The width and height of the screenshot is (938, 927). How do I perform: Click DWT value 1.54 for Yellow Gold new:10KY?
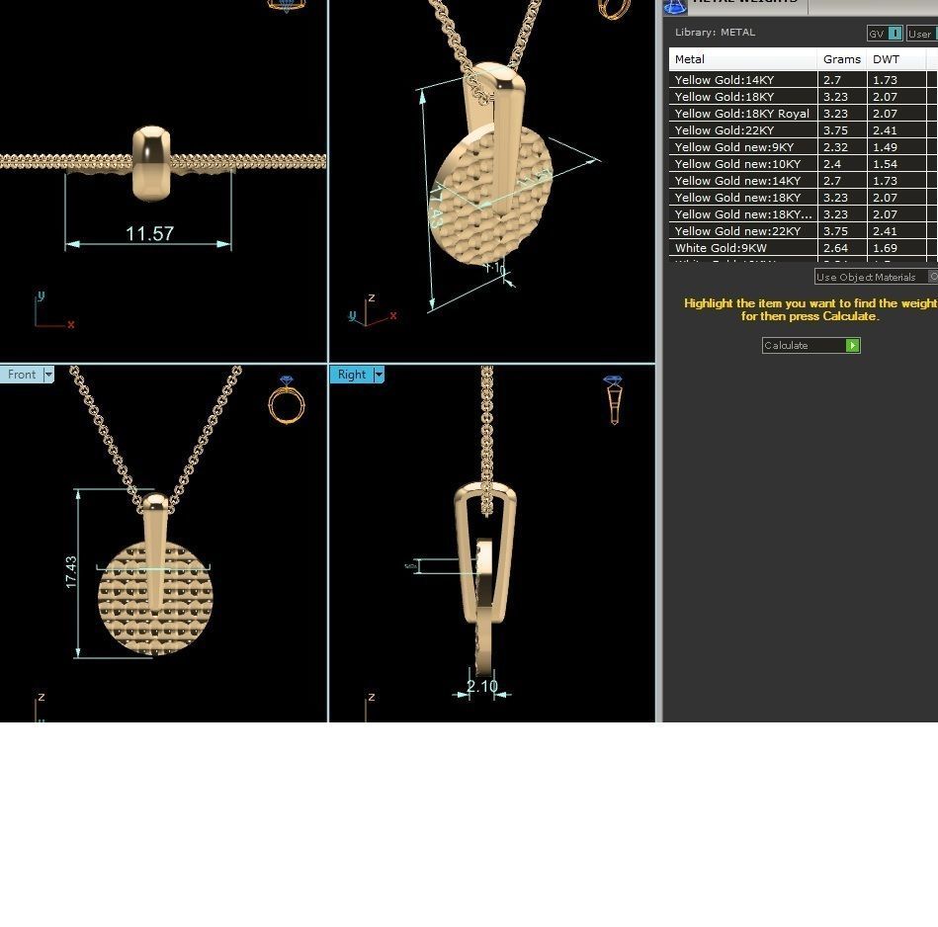885,163
